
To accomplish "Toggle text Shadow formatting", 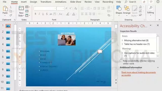I will click(47, 14).
